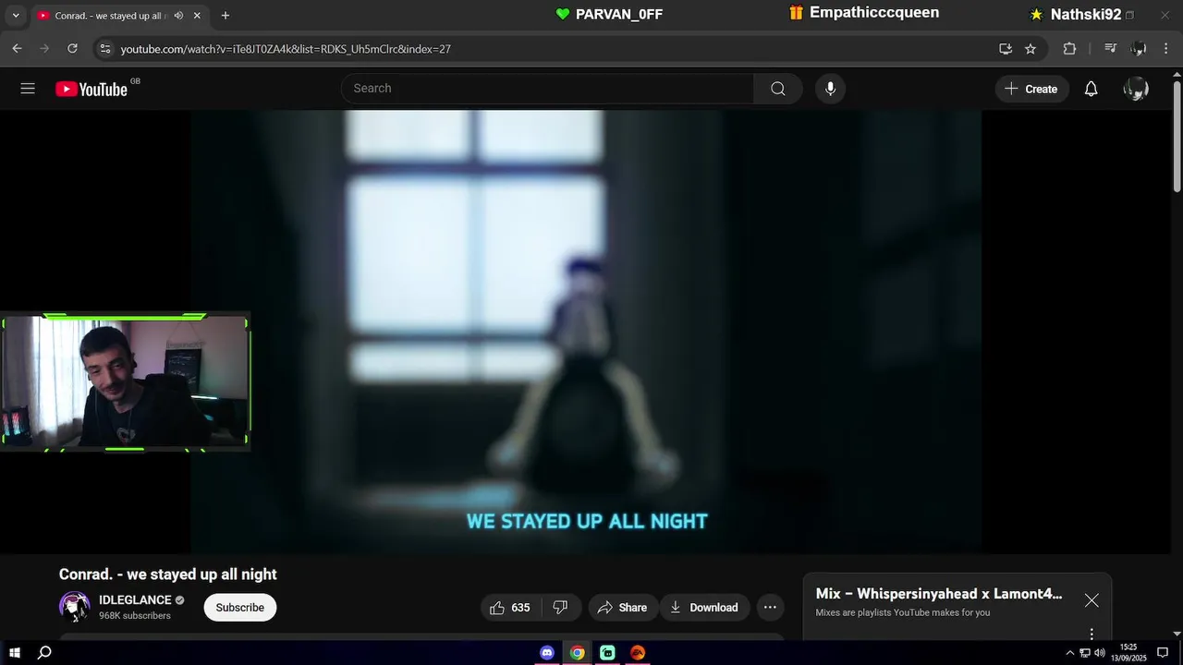Image resolution: width=1183 pixels, height=665 pixels.
Task: Start voice search with the microphone
Action: (830, 89)
